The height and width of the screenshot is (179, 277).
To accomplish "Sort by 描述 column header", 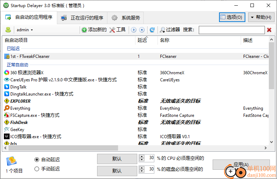I will click(255, 40).
